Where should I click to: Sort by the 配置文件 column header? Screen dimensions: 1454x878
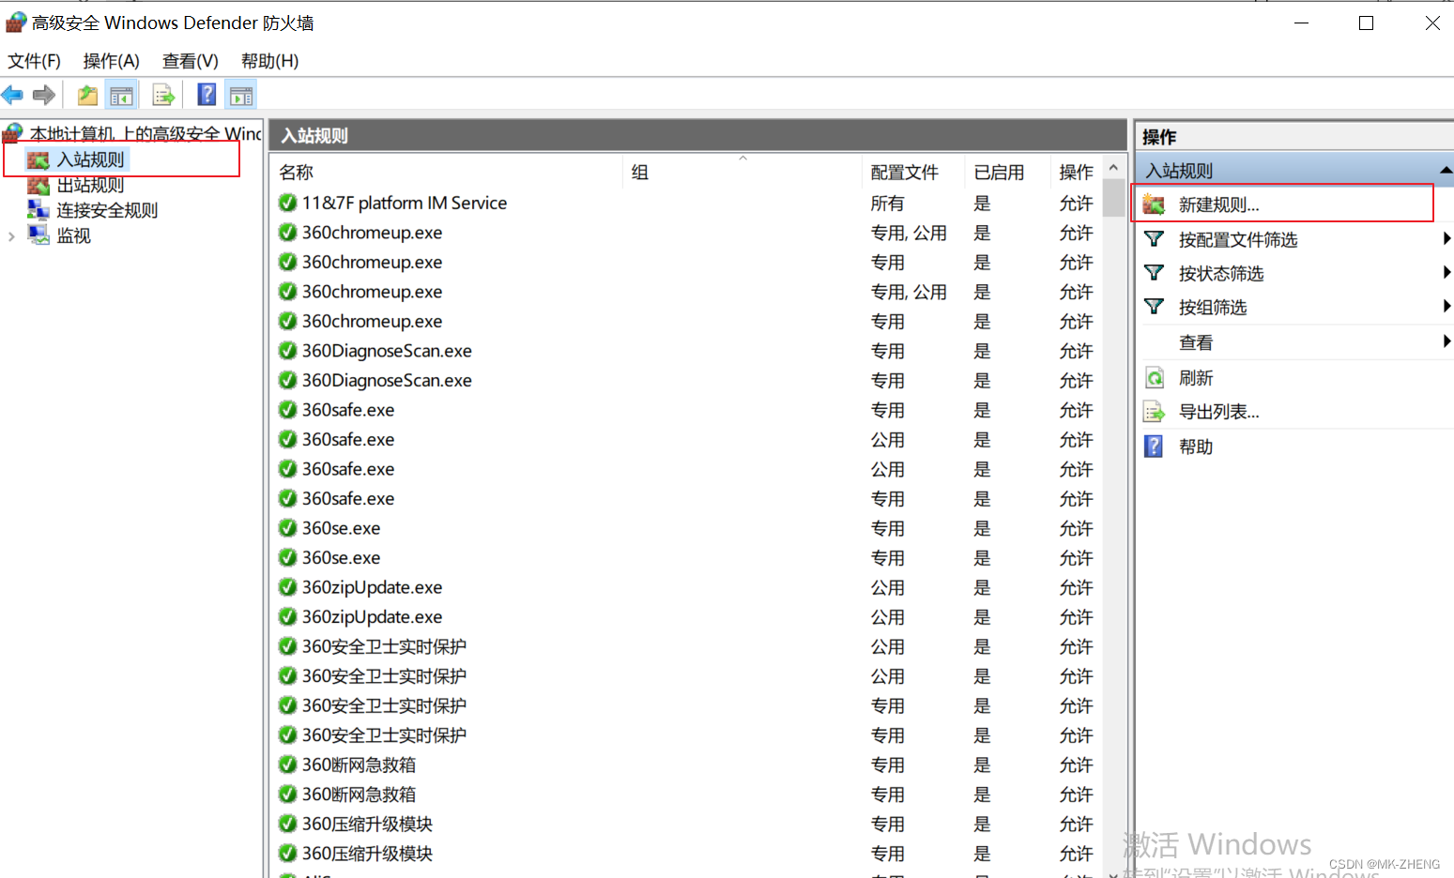tap(912, 173)
